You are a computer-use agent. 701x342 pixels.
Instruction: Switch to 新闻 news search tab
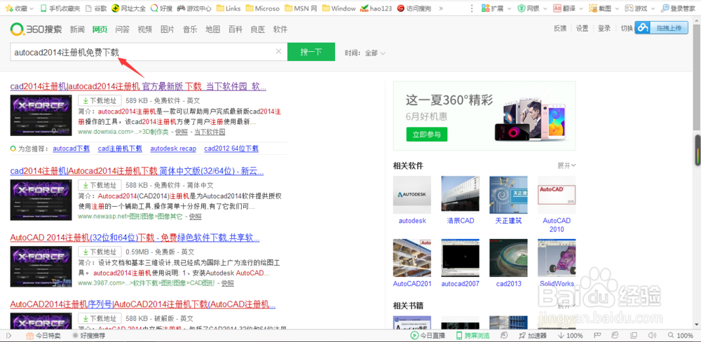(x=77, y=29)
